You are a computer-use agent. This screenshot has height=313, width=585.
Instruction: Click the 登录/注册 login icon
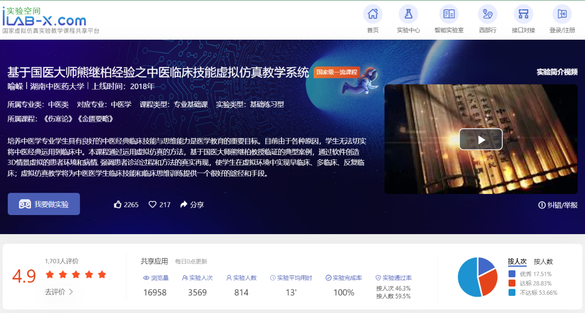click(562, 14)
